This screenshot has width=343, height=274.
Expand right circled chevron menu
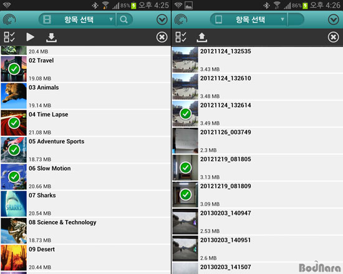tap(334, 20)
